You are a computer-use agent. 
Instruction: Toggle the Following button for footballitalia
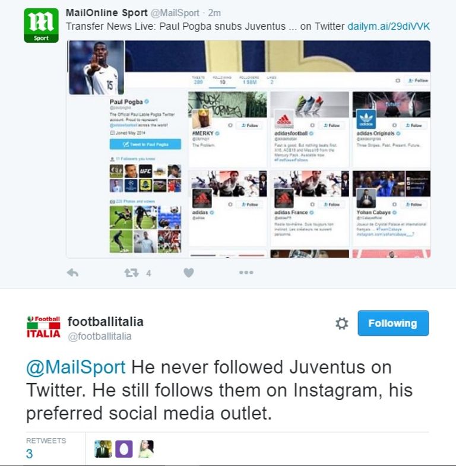393,323
